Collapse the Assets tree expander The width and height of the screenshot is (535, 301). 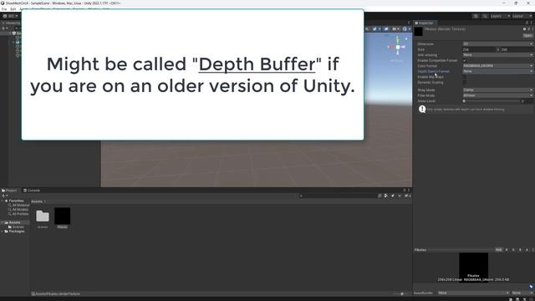point(3,222)
